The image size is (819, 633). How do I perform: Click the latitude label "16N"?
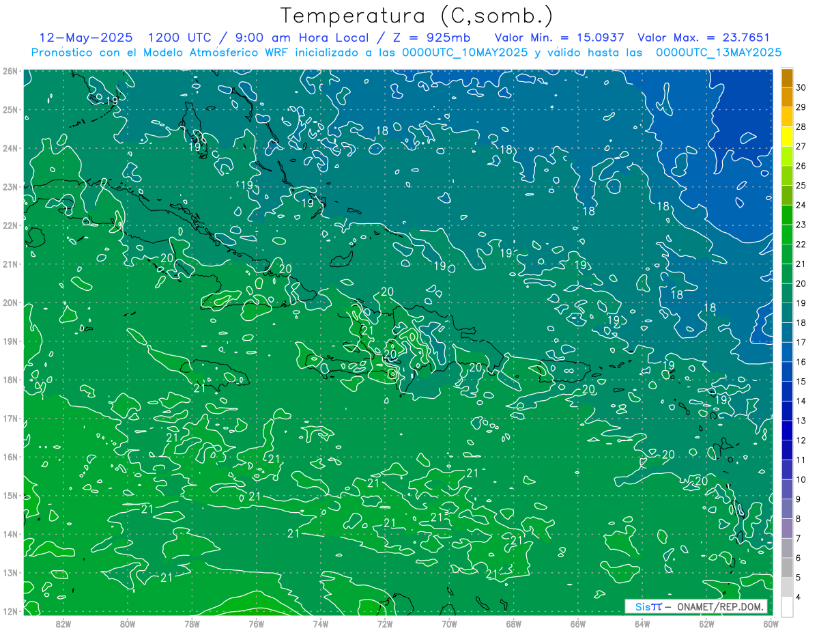(10, 457)
